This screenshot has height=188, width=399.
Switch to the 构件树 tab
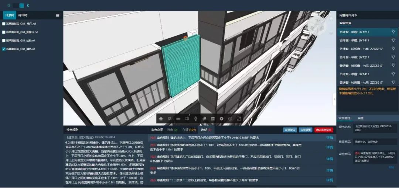(23, 15)
